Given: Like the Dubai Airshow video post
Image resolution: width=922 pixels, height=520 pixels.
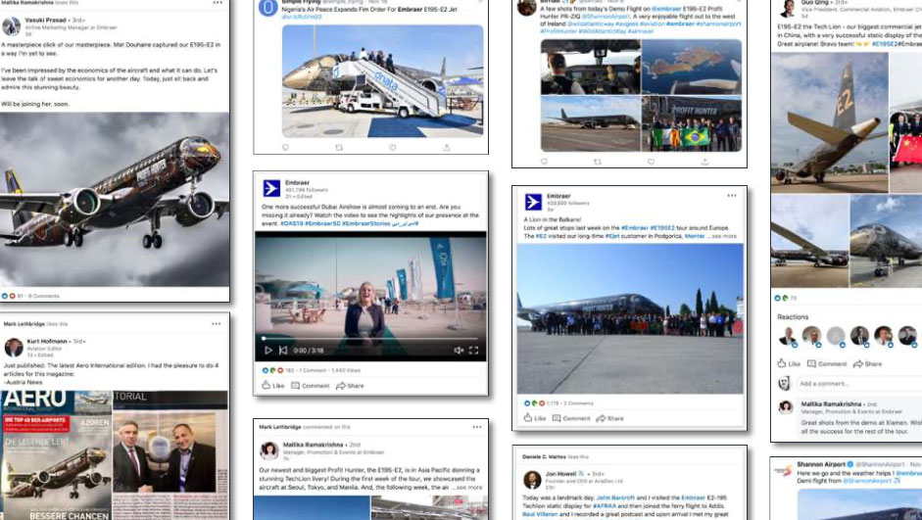Looking at the screenshot, I should (x=271, y=386).
